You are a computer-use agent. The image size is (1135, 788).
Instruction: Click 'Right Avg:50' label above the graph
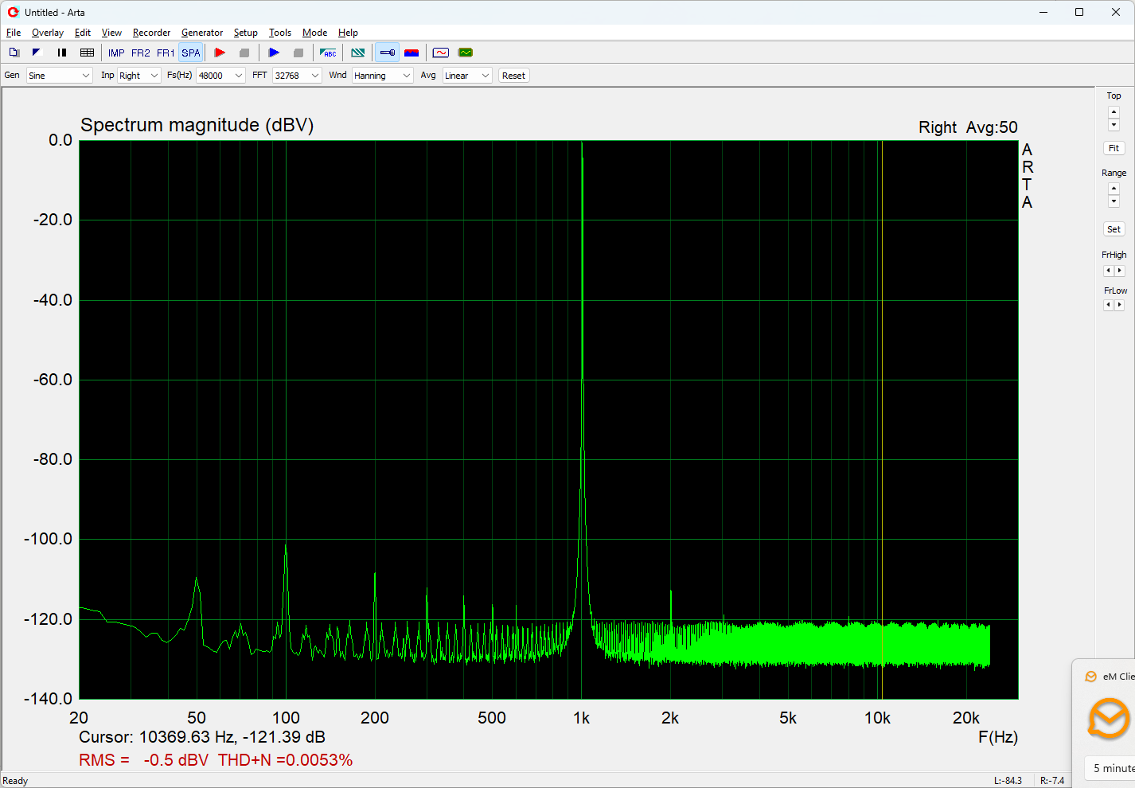pyautogui.click(x=968, y=127)
